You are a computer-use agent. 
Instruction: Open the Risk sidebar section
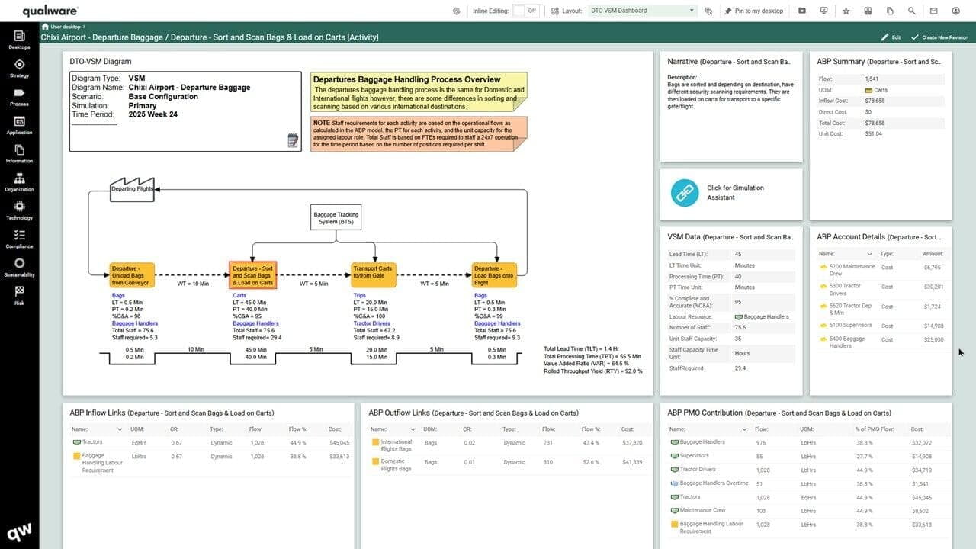[19, 295]
